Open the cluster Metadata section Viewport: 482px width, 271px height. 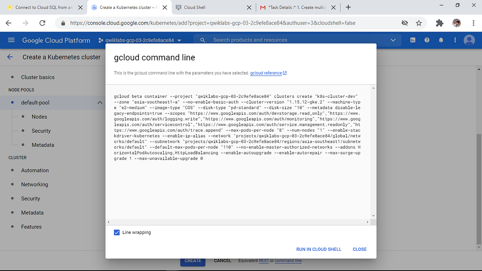(x=32, y=213)
